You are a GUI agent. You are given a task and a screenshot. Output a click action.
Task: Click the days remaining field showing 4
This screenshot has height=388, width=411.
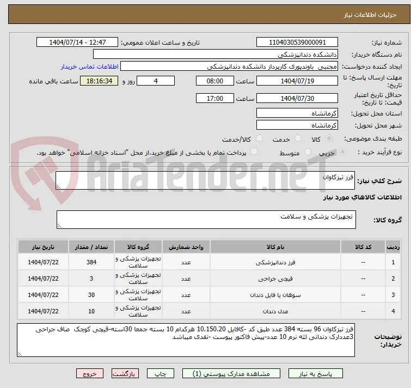click(156, 81)
